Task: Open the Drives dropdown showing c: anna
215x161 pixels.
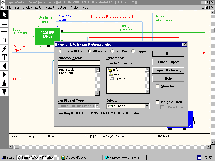Action: (x=147, y=106)
